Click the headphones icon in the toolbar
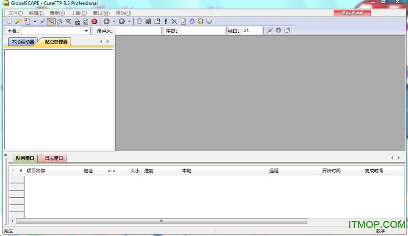This screenshot has width=408, height=236. coord(201,21)
